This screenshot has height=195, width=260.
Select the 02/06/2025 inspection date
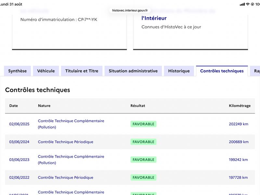tap(19, 124)
